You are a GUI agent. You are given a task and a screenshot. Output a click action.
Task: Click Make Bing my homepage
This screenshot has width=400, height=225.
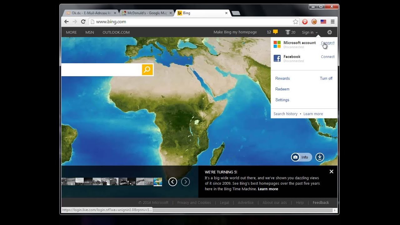235,32
